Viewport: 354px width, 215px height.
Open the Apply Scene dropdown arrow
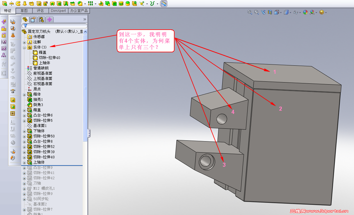point(316,12)
